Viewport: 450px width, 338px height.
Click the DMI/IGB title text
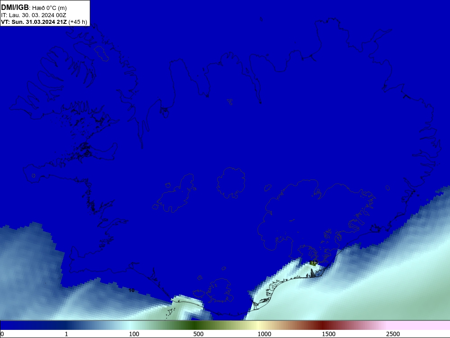tap(15, 8)
